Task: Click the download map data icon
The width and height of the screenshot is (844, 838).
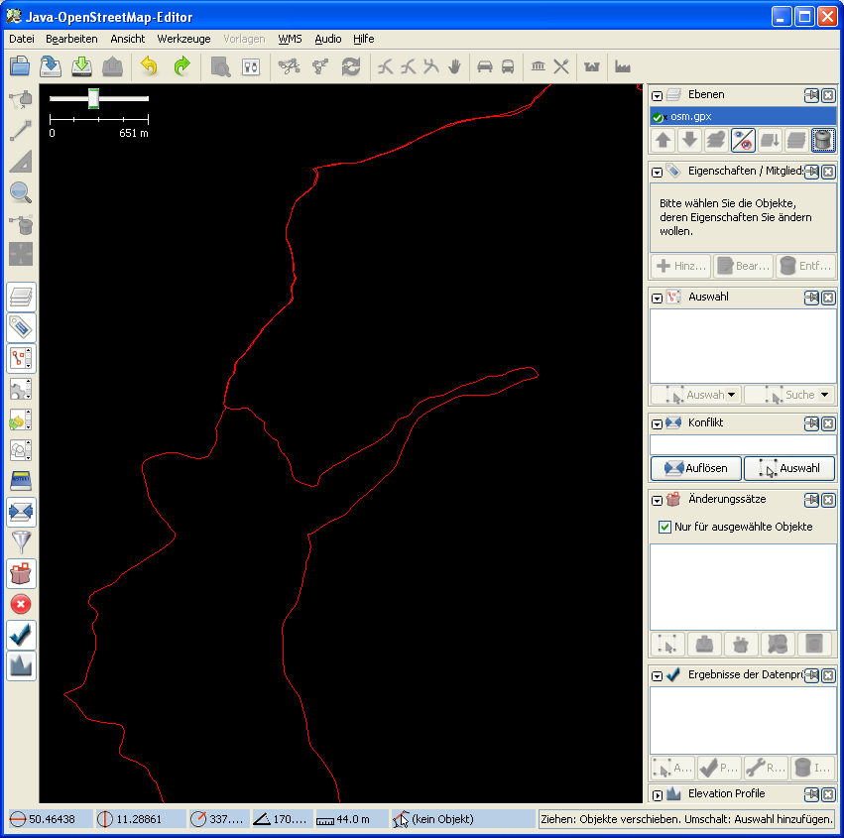Action: [x=82, y=66]
